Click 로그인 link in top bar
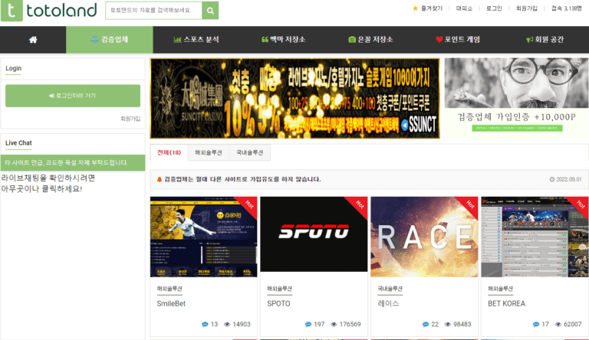The image size is (589, 340). coord(494,8)
